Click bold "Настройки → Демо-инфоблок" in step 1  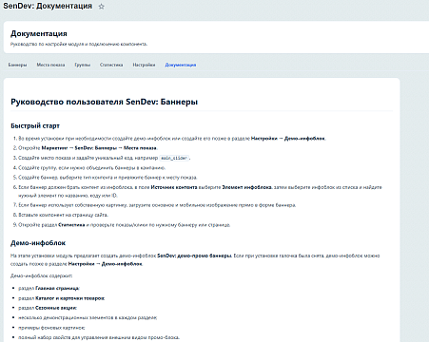pyautogui.click(x=288, y=139)
